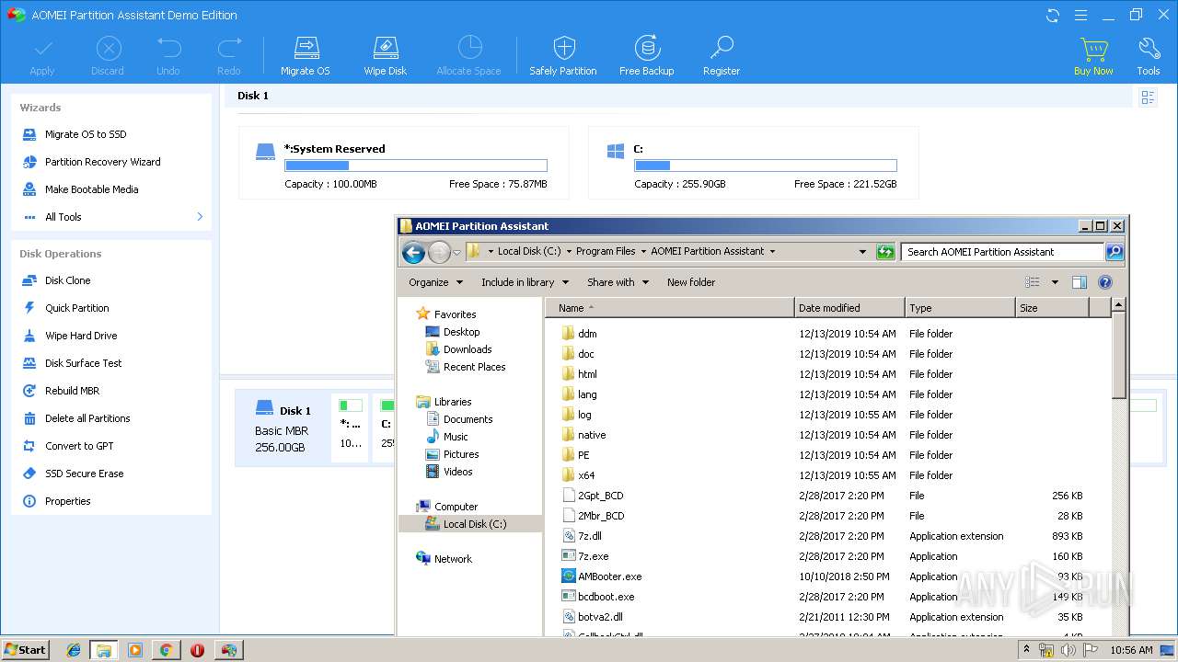Click the Explorer search magnifier button
Viewport: 1178px width, 662px height.
[1114, 251]
